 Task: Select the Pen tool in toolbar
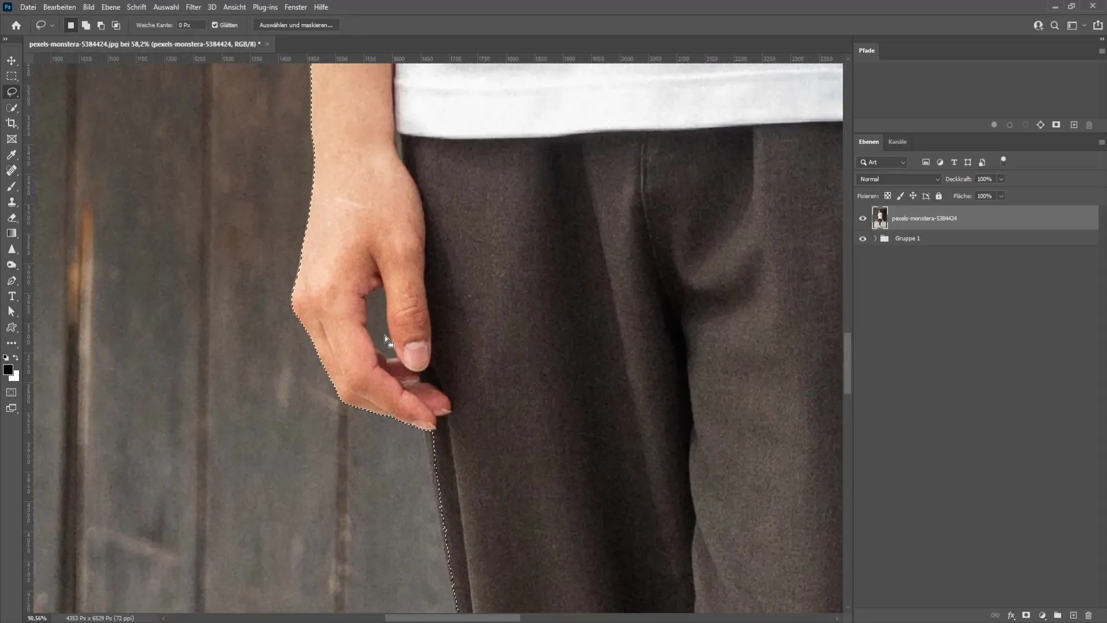(x=12, y=282)
